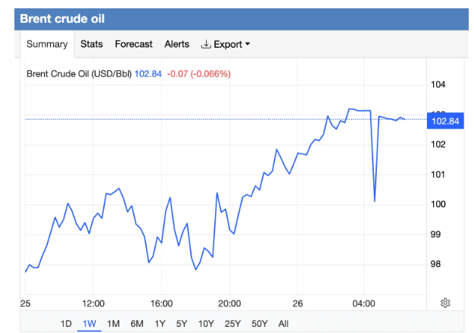The height and width of the screenshot is (333, 474).
Task: Click the 102.84 current price label
Action: [x=444, y=120]
